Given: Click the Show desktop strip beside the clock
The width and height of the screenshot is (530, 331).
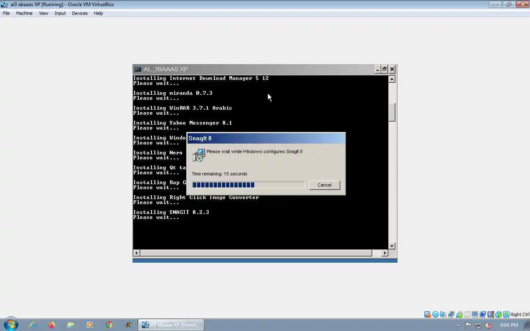Looking at the screenshot, I should (x=527, y=325).
